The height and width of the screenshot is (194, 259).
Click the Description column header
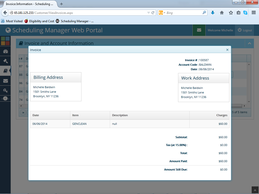click(x=150, y=115)
